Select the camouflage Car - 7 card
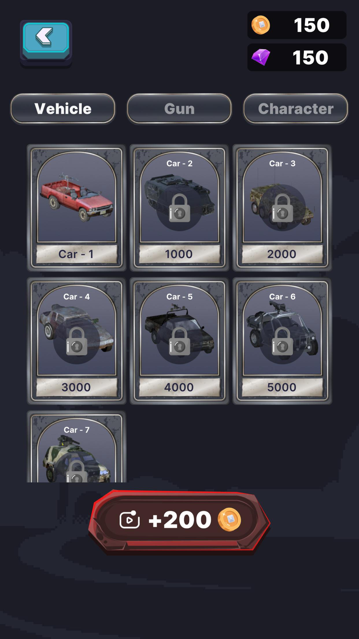Screen dimensions: 359x639 point(76,447)
